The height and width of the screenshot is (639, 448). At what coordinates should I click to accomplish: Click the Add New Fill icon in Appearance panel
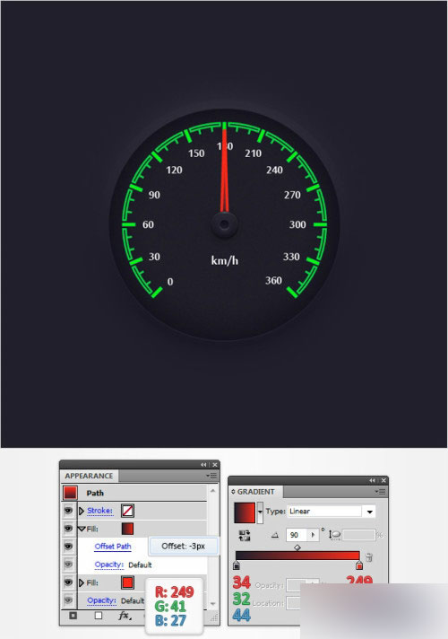tap(98, 616)
